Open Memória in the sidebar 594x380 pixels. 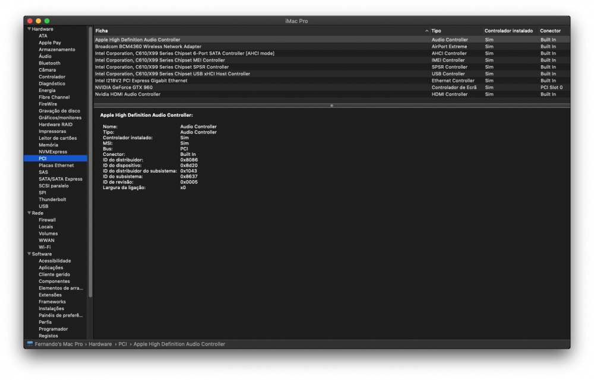click(x=48, y=145)
